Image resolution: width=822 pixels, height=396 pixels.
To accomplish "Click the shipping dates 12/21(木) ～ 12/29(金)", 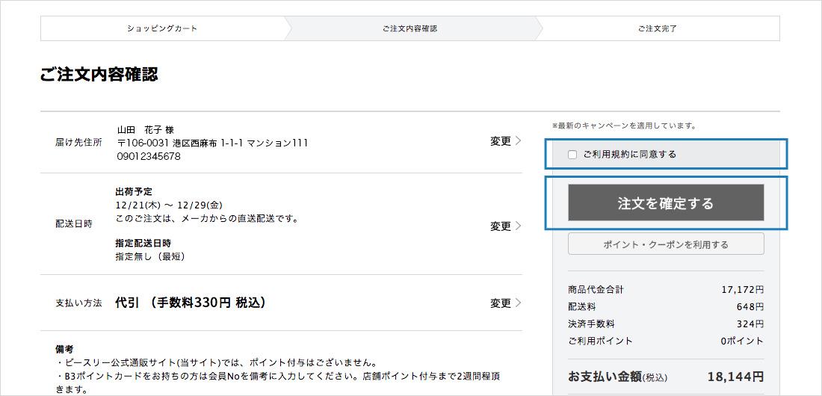I will click(170, 205).
